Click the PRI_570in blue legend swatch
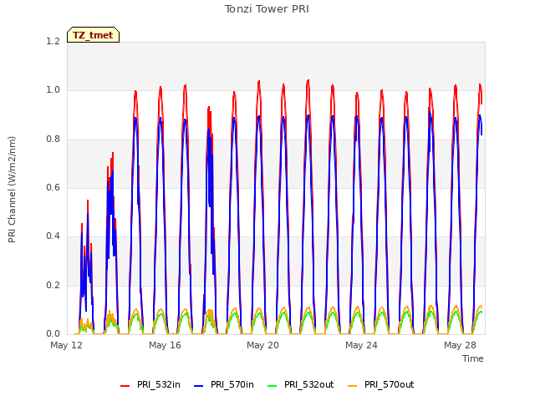 pyautogui.click(x=199, y=386)
